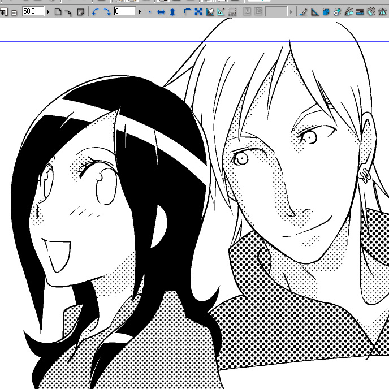Viewport: 389px width, 389px height.
Task: Toggle the corner ruler display icon
Action: pyautogui.click(x=188, y=12)
